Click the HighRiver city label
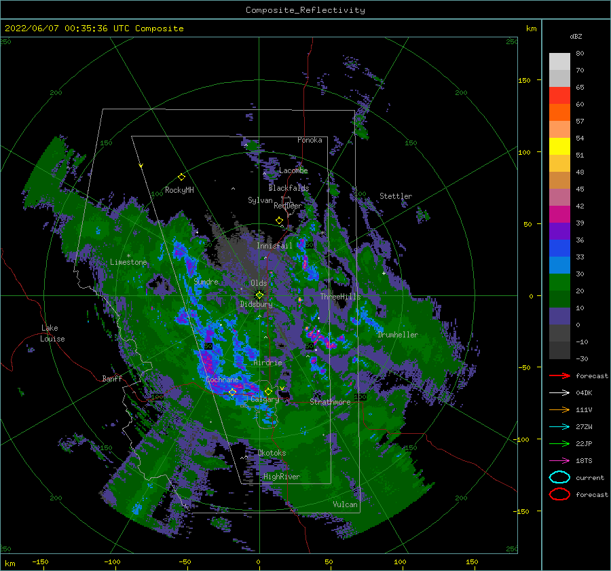Viewport: 611px width, 571px height. pos(282,477)
